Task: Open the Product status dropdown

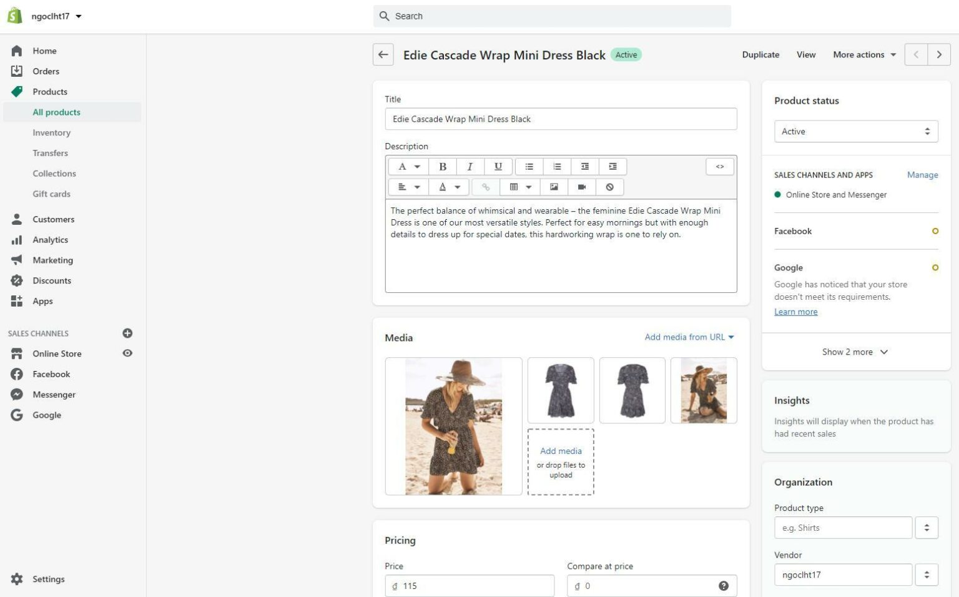Action: pyautogui.click(x=855, y=131)
